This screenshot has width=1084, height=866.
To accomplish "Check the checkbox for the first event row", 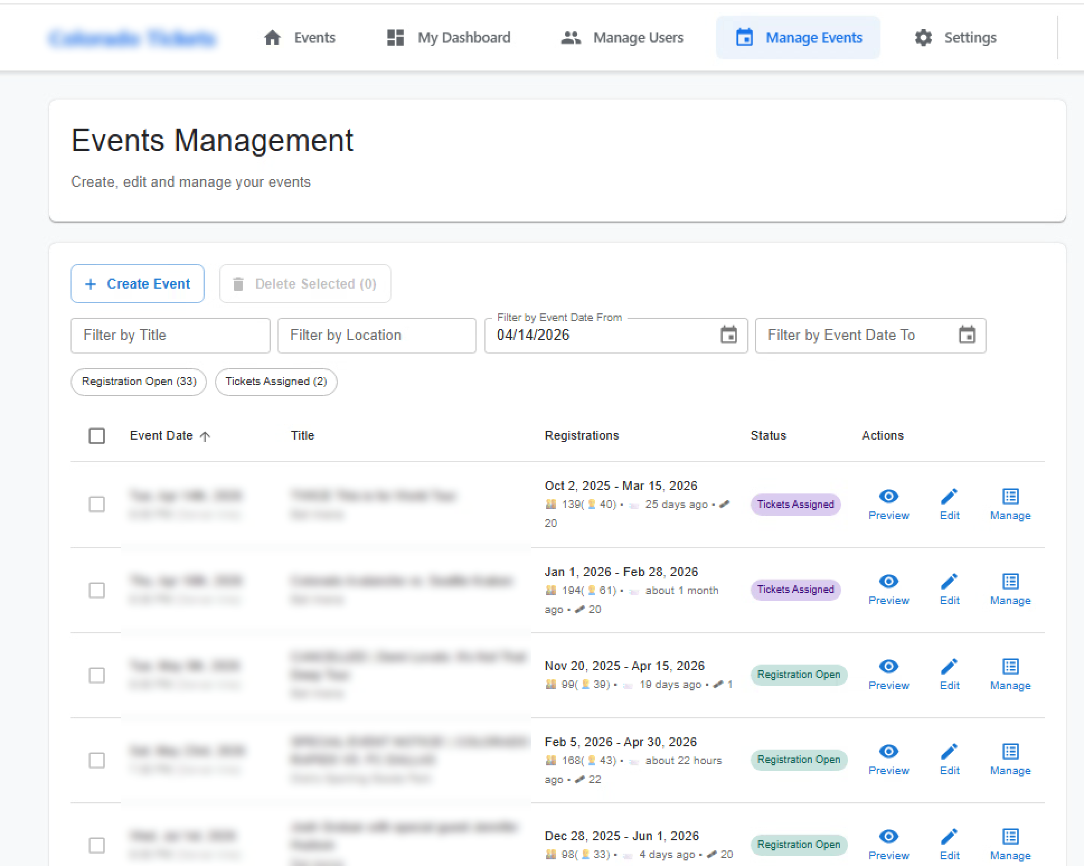I will (96, 504).
